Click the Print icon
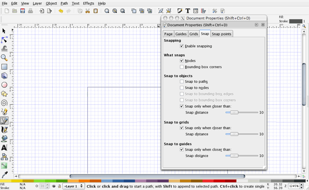Screen dimensions: 309x190 pyautogui.click(x=30, y=11)
